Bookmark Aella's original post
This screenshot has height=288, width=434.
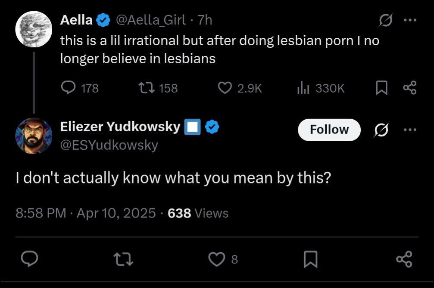tap(381, 88)
